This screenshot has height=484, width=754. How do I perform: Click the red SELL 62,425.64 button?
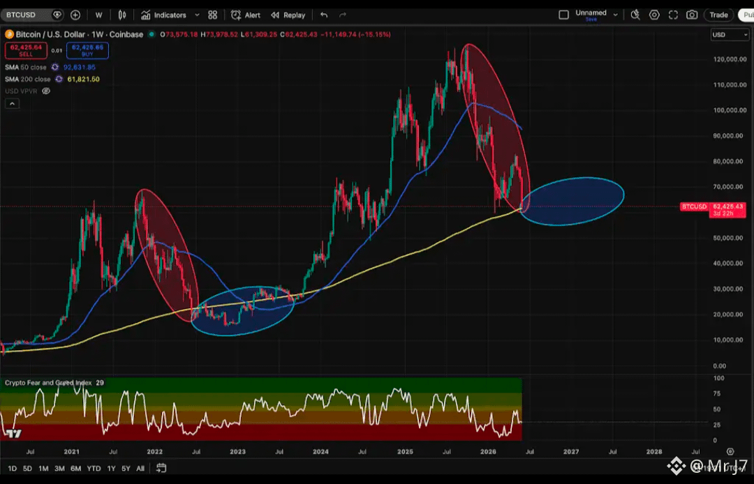[x=26, y=50]
